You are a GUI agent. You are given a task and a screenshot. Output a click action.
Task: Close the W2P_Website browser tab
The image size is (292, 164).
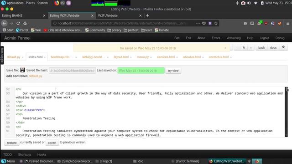tap(141, 15)
